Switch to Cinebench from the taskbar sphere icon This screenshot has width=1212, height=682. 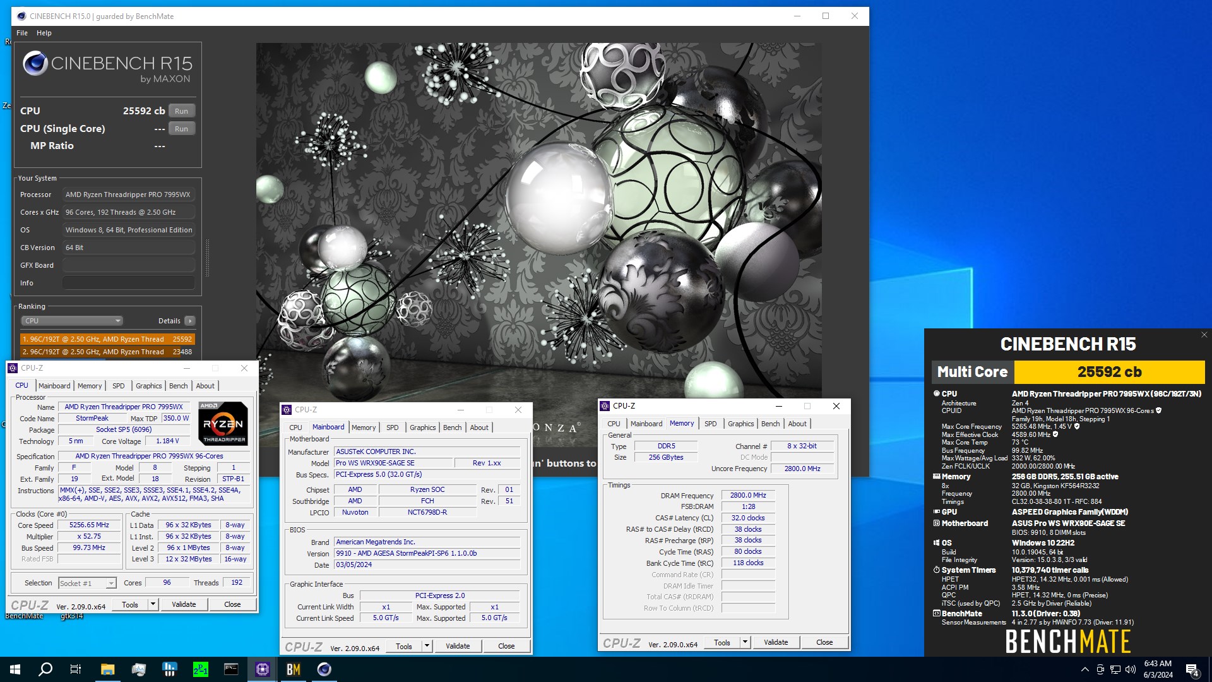coord(324,669)
